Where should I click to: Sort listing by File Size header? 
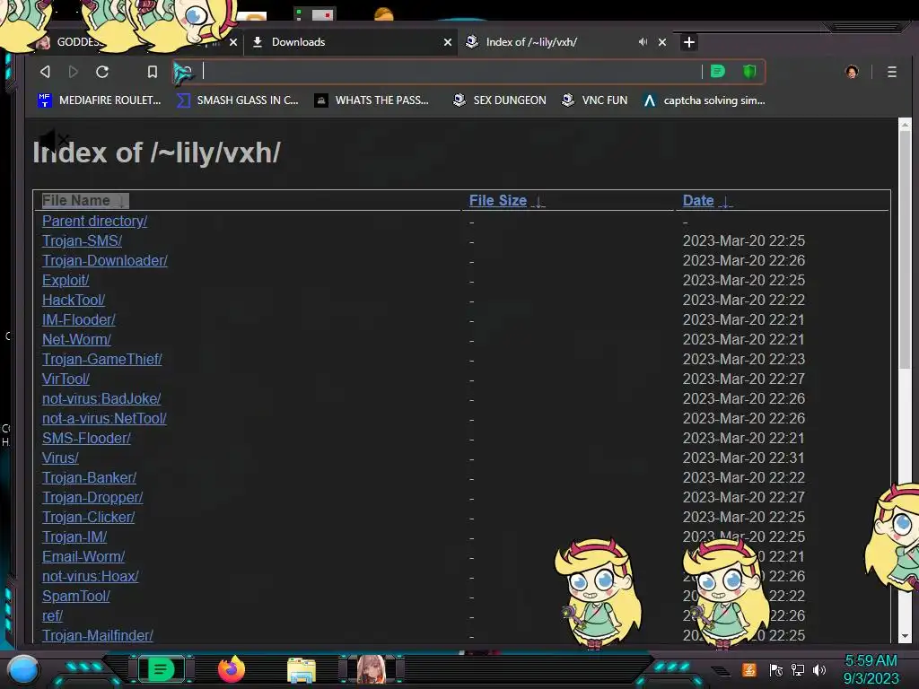coord(506,200)
